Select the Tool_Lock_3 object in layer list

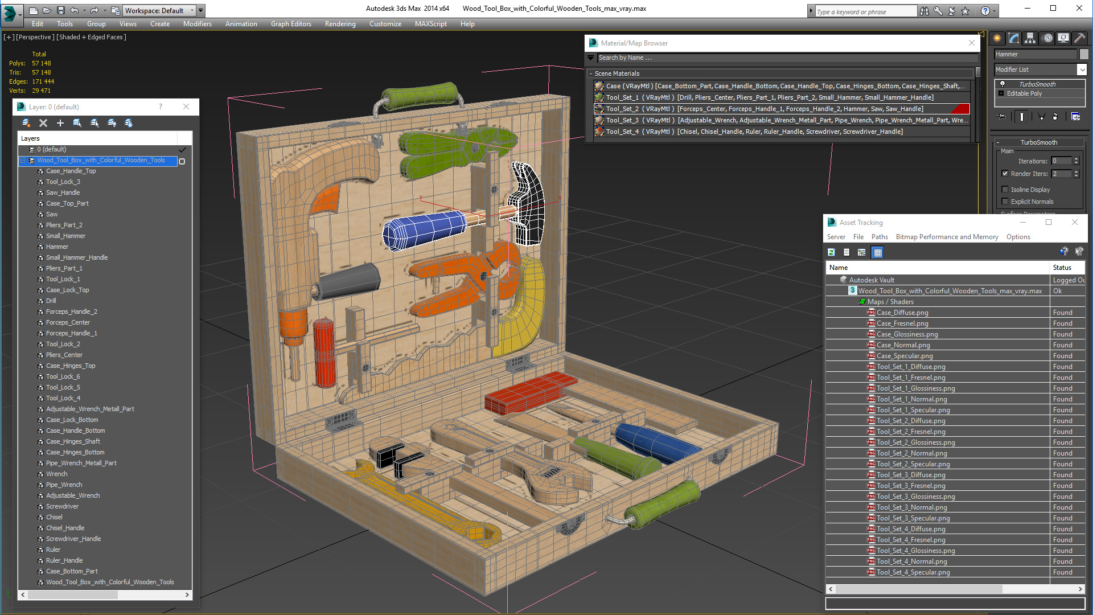click(63, 182)
